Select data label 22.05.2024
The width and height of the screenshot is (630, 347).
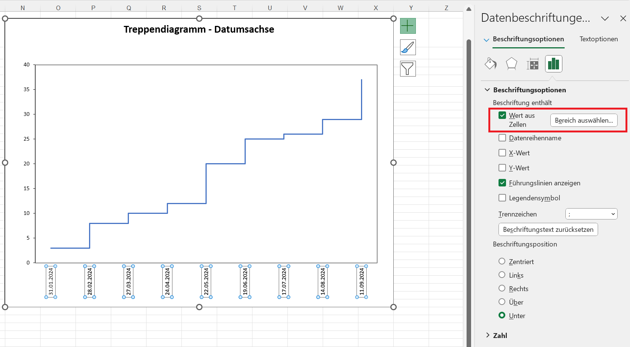click(x=206, y=282)
